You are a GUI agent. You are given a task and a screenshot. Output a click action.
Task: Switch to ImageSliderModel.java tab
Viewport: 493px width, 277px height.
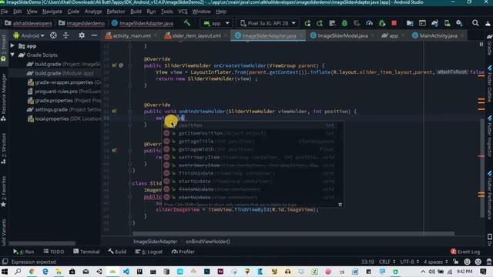[x=342, y=36]
